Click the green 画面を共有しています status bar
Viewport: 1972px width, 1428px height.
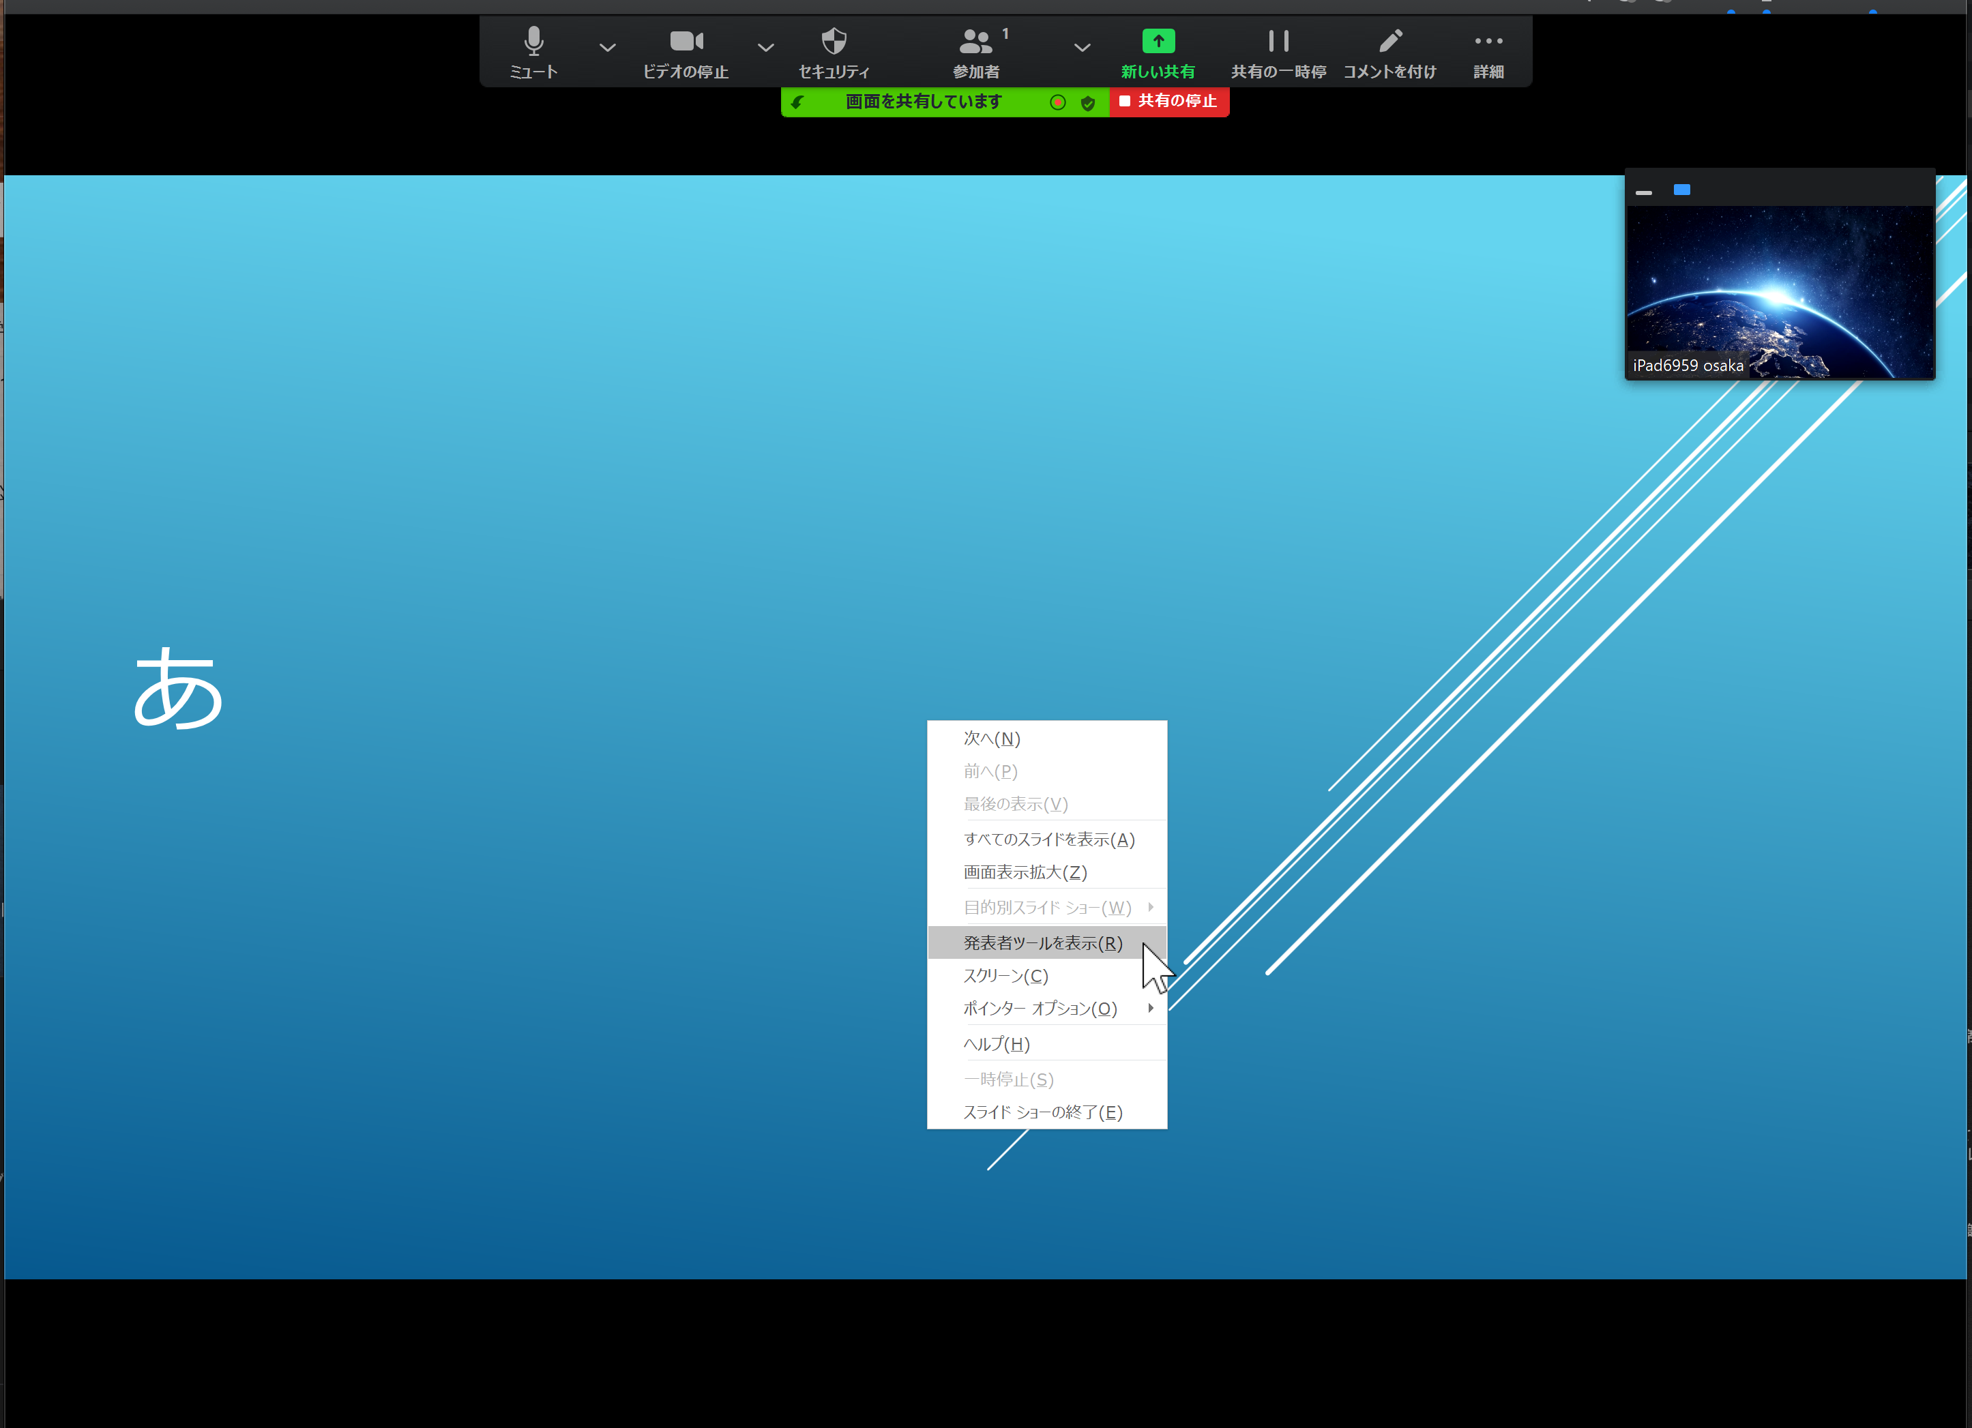944,102
